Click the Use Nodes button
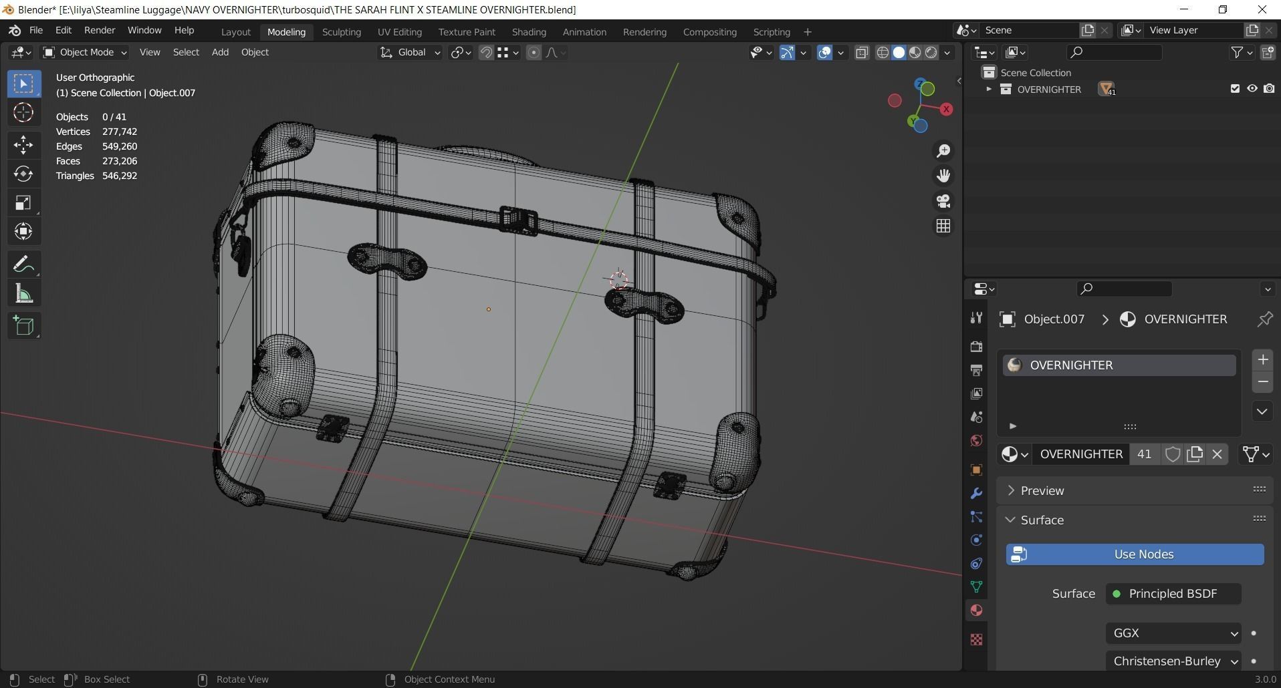 1135,554
